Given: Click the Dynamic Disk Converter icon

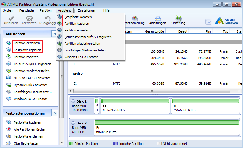Looking at the screenshot, I should click(9, 85).
